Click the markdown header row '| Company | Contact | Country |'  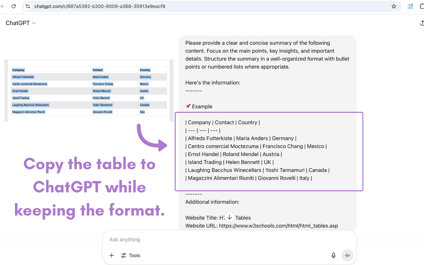(x=223, y=122)
